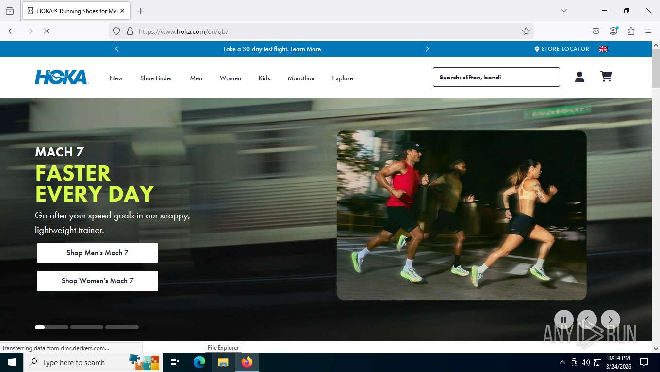Screen dimensions: 660x372
Task: Open the taskbar clock and date
Action: point(619,362)
